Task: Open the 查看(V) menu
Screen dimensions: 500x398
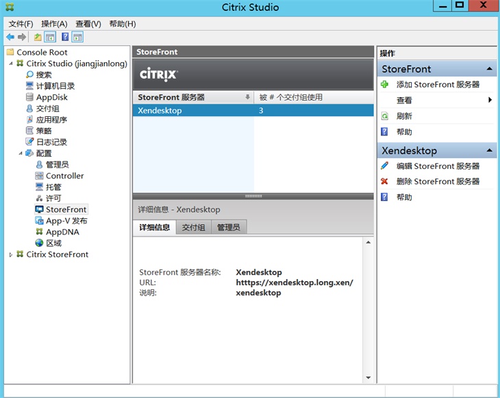Action: tap(88, 24)
